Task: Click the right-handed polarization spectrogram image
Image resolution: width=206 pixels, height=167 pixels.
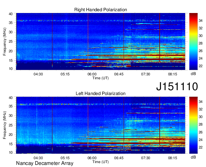Action: 101,41
